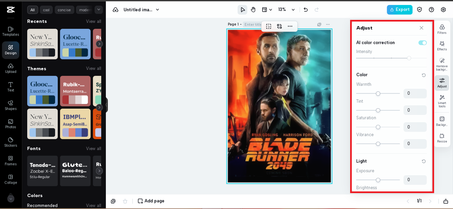Expand more sidebar items with down chevron
453x209 pixels.
(x=11, y=199)
